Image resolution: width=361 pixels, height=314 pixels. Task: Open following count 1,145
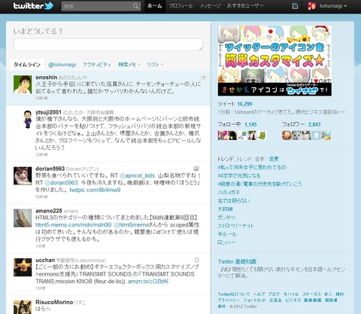(x=250, y=124)
